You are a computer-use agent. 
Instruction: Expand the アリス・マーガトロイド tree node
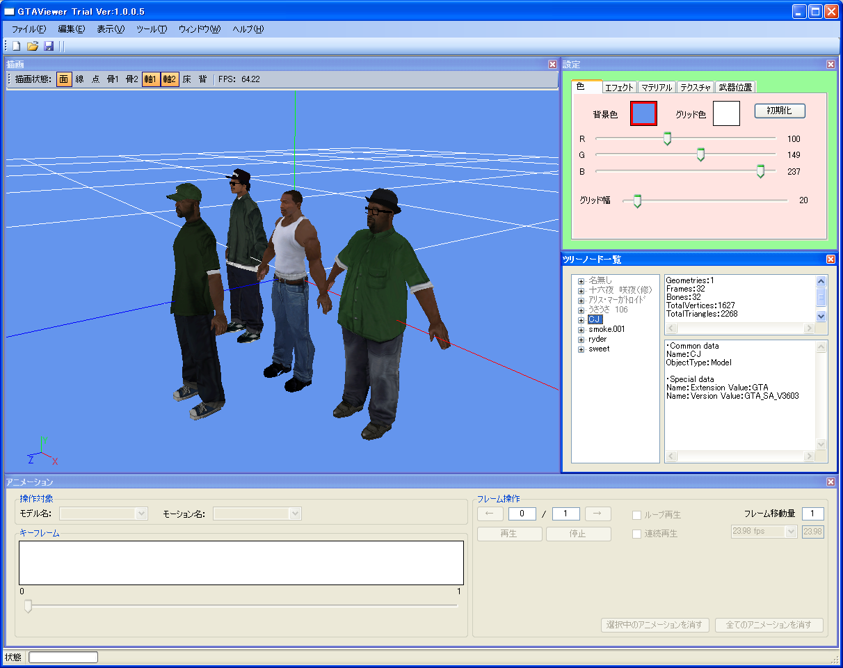(x=581, y=300)
